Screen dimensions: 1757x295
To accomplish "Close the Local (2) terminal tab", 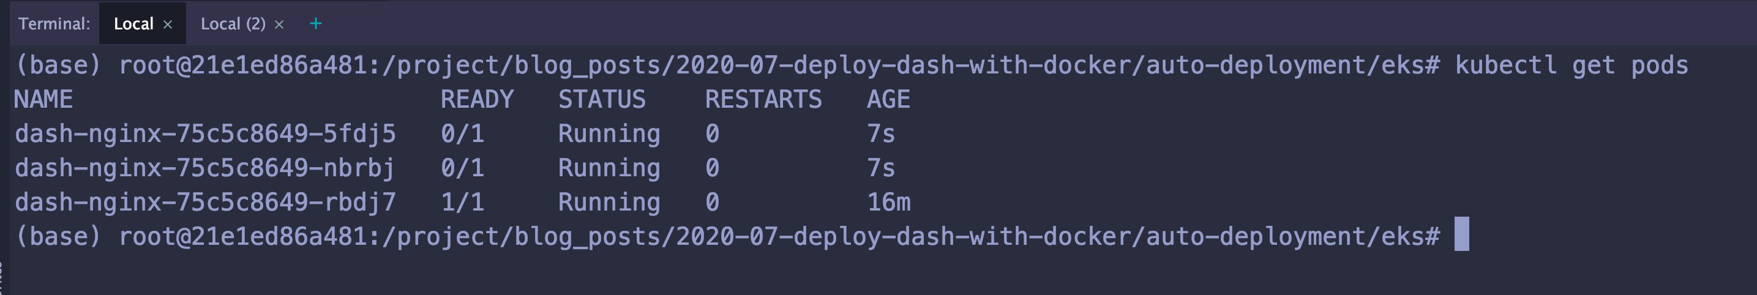I will point(279,24).
